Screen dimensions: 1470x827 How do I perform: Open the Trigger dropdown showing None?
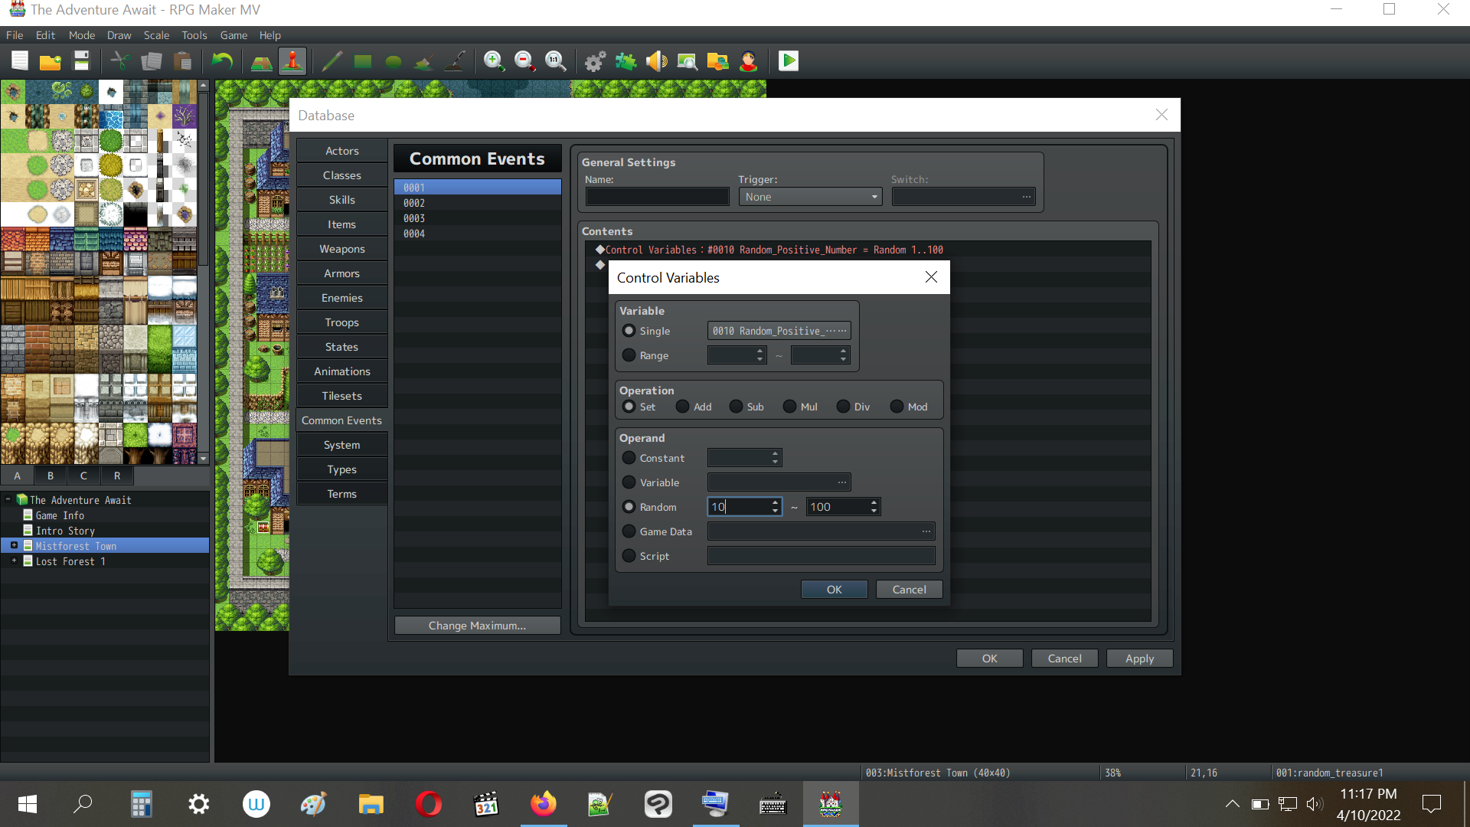coord(810,197)
